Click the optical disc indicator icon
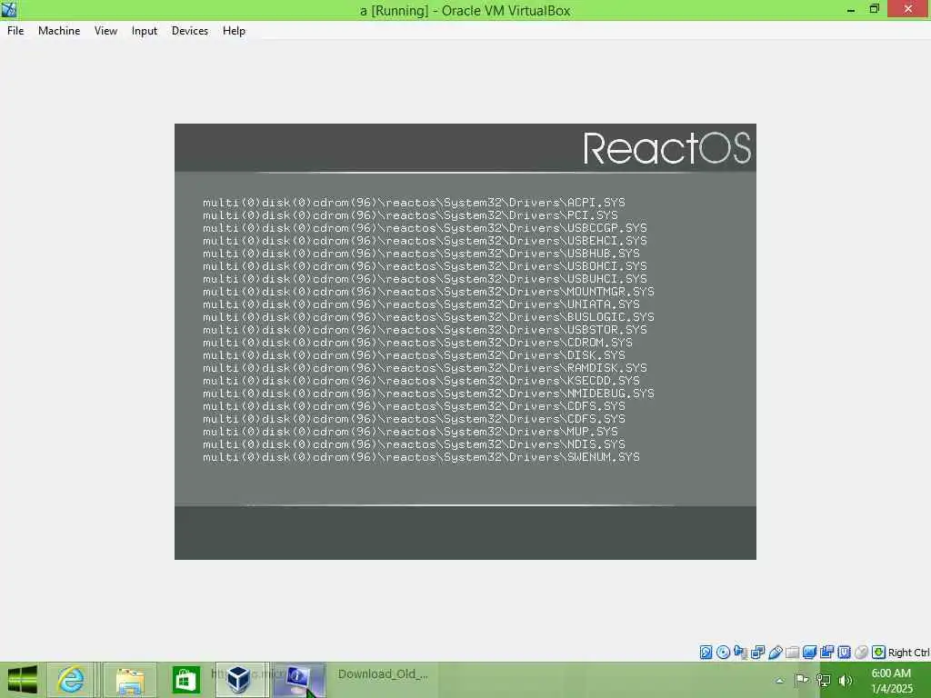This screenshot has width=931, height=698. coord(723,653)
